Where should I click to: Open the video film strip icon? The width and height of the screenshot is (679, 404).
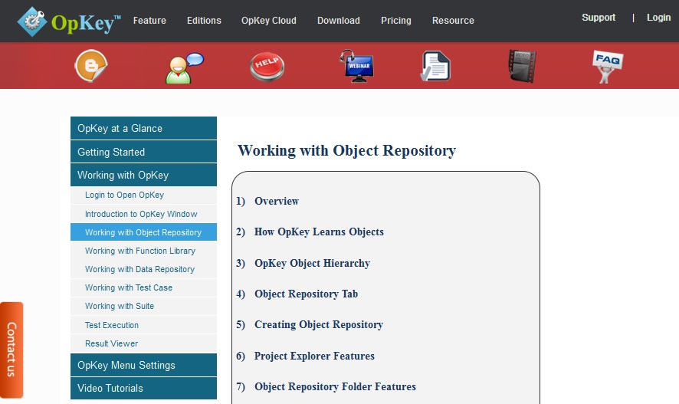(522, 66)
